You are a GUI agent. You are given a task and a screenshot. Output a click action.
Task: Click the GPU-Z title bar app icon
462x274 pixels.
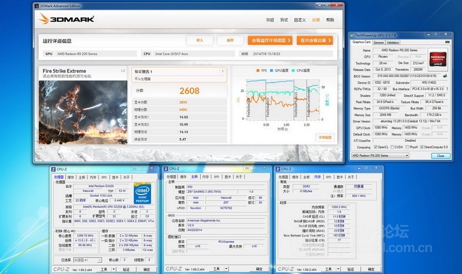(x=352, y=35)
